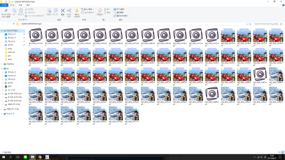
Task: Expand the OneDrive tree node
Action: coord(2,64)
